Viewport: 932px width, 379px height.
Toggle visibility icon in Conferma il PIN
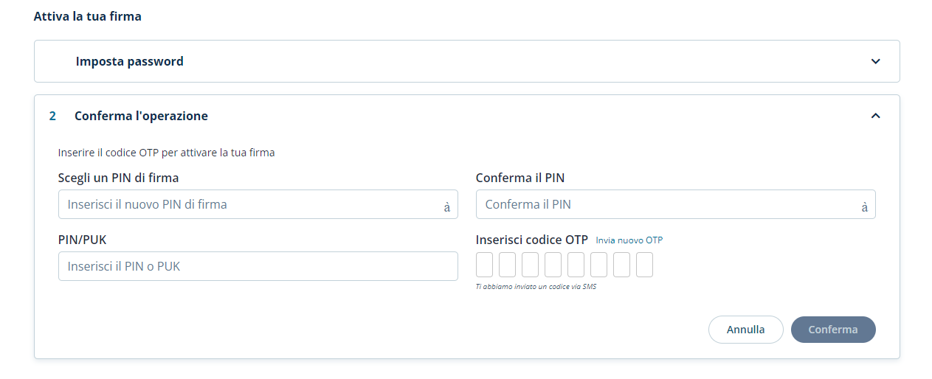864,208
